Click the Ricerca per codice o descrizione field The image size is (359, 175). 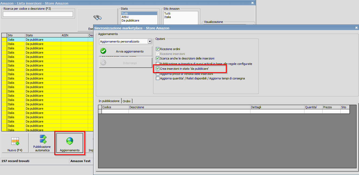[38, 14]
